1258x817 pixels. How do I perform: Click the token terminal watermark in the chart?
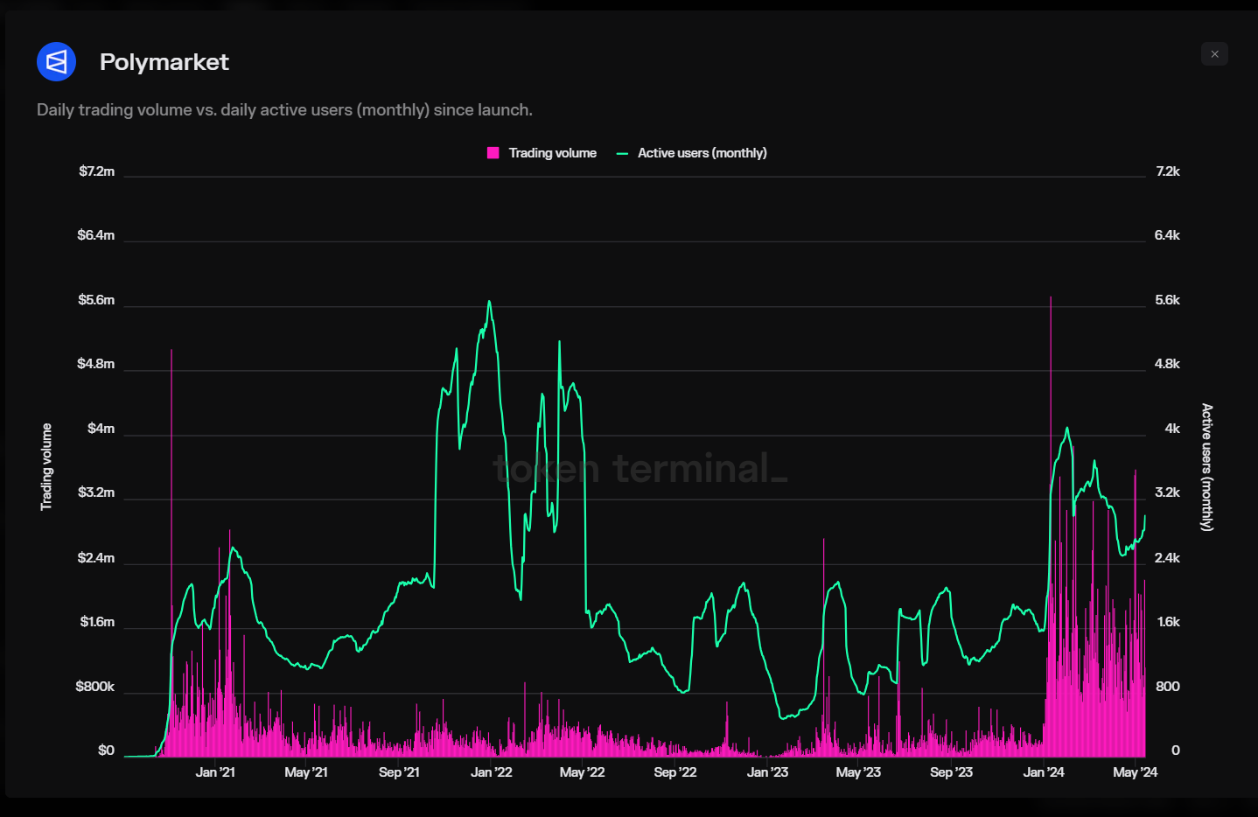point(639,469)
